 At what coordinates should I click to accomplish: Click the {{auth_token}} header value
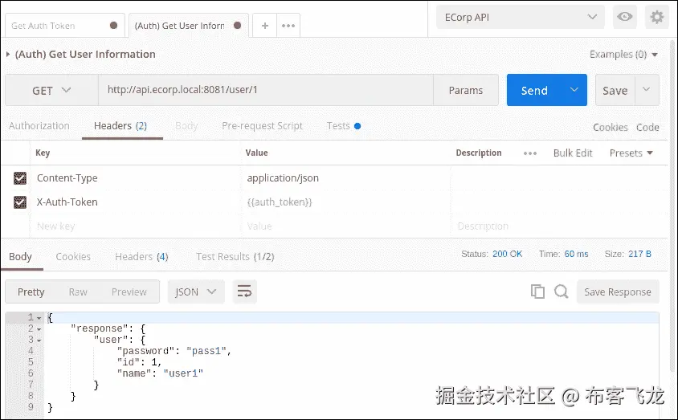pyautogui.click(x=280, y=202)
